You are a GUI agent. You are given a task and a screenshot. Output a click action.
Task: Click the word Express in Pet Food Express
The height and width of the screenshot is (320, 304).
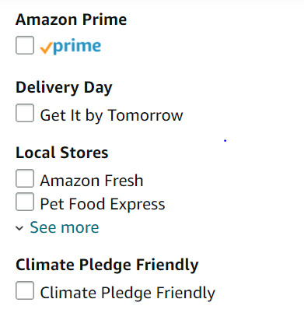(138, 205)
